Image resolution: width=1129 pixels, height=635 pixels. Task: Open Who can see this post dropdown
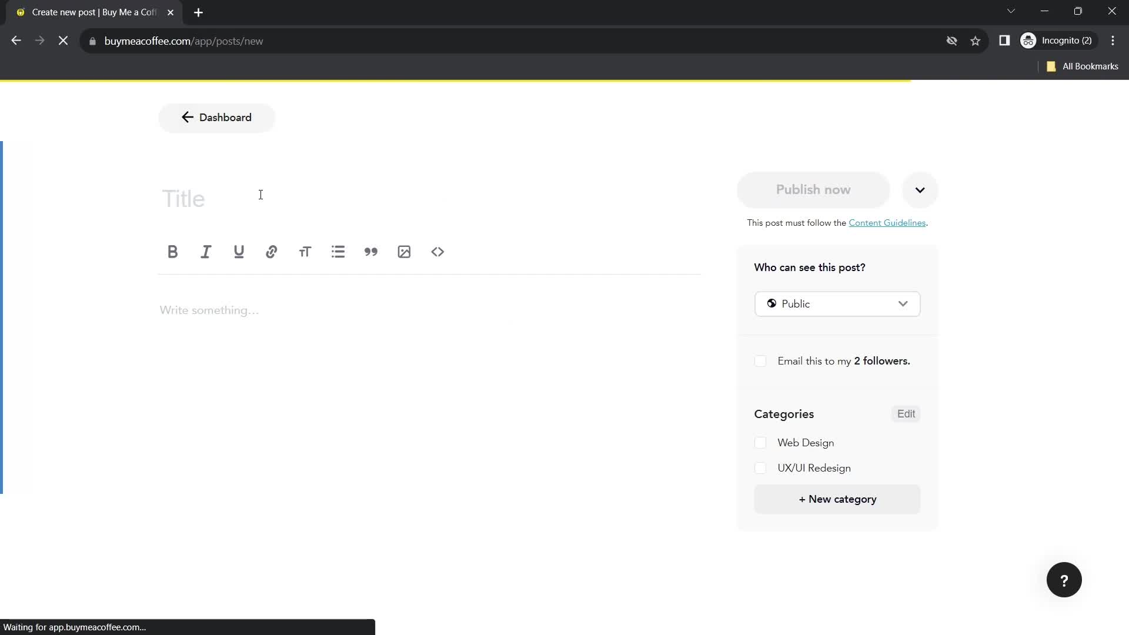click(837, 304)
